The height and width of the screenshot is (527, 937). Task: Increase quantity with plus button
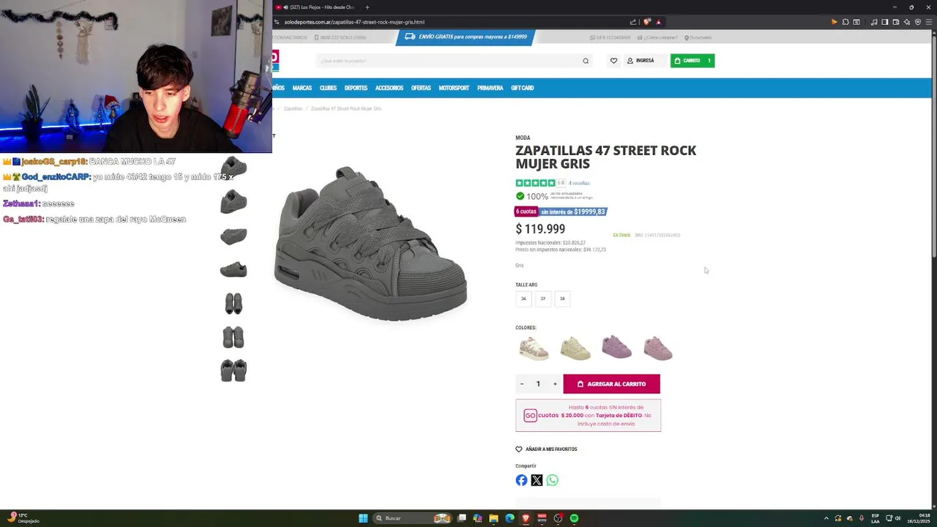555,384
